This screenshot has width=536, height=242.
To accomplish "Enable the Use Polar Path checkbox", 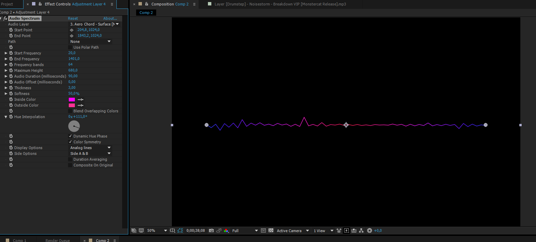I will 70,47.
